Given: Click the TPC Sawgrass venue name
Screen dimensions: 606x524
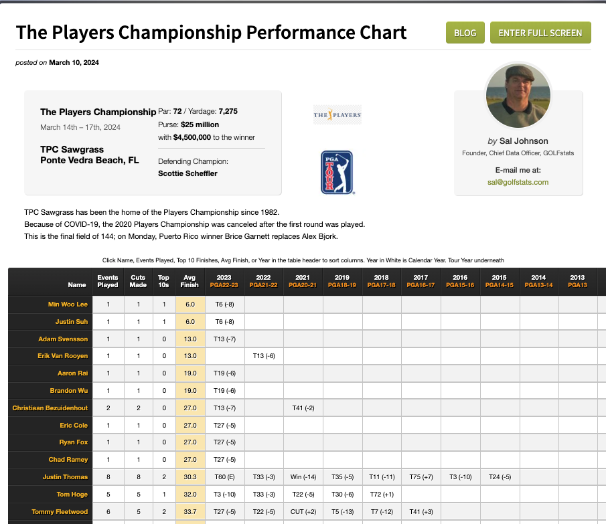Looking at the screenshot, I should tap(72, 149).
